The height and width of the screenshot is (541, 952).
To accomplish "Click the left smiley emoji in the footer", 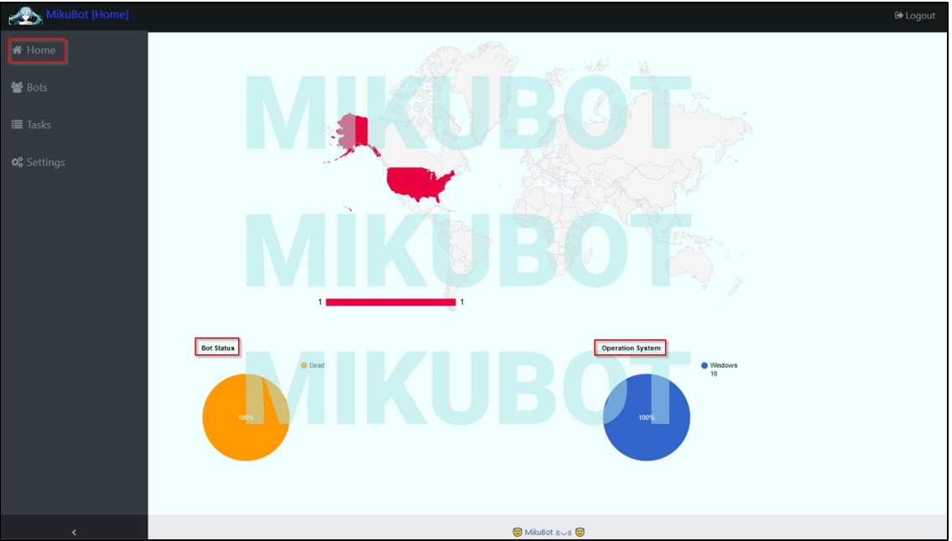I will point(518,531).
